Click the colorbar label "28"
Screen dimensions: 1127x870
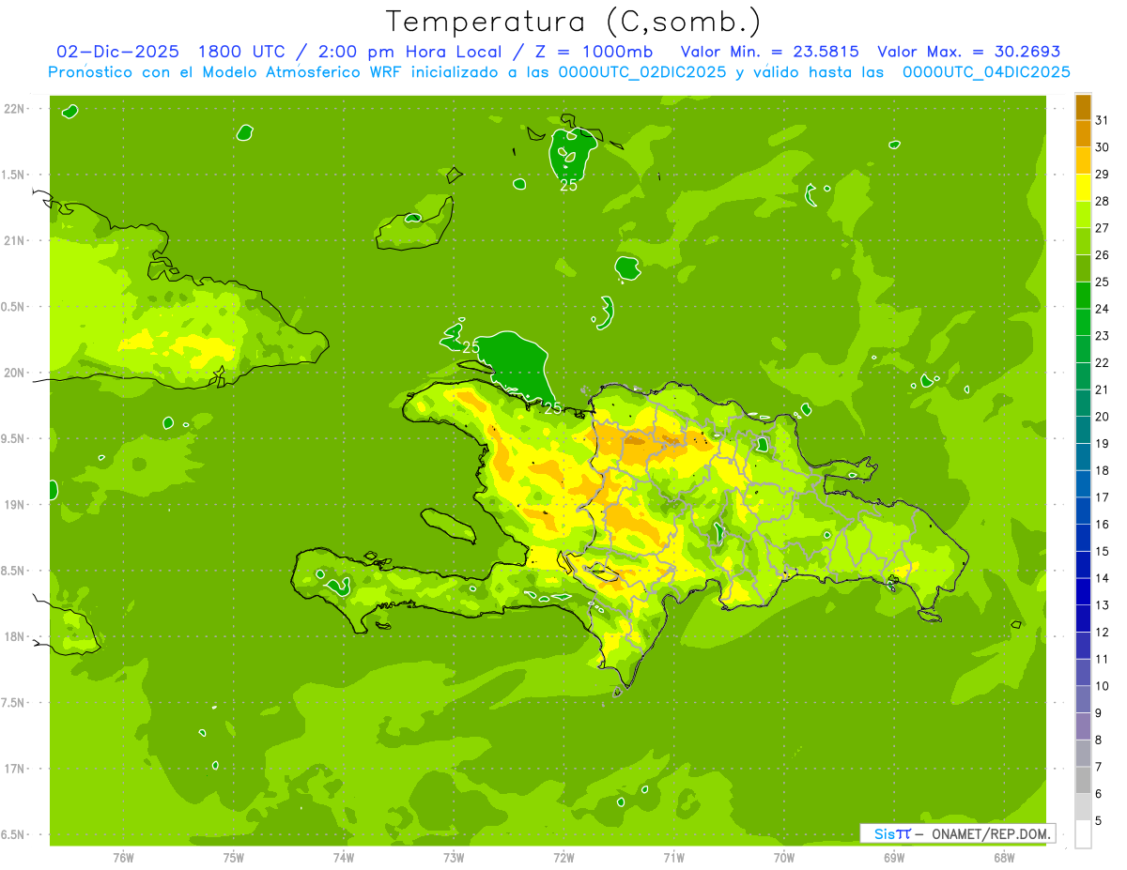point(1103,201)
